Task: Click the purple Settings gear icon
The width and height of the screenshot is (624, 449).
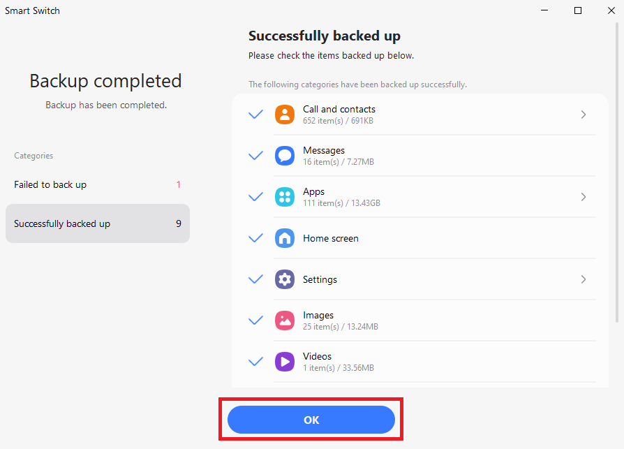Action: pyautogui.click(x=285, y=279)
